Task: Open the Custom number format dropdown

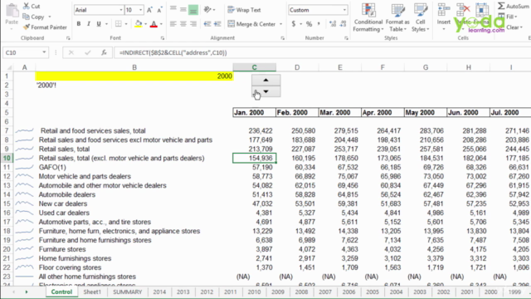Action: pyautogui.click(x=344, y=10)
